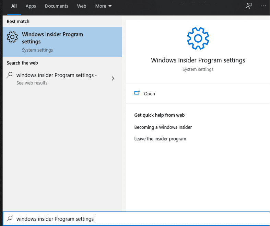Switch to the Web tab
Image resolution: width=270 pixels, height=226 pixels.
pos(82,6)
